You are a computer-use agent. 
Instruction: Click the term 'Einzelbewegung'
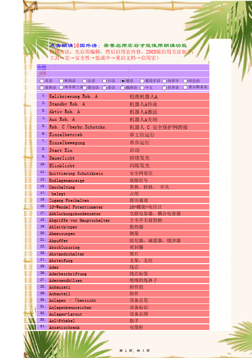click(x=67, y=143)
